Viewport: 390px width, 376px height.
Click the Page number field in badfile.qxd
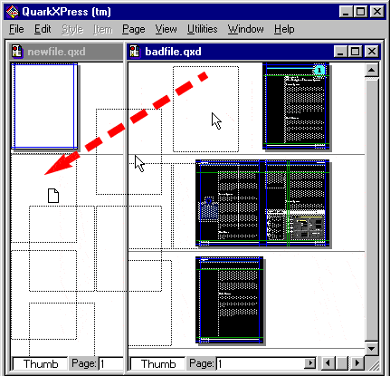[261, 363]
